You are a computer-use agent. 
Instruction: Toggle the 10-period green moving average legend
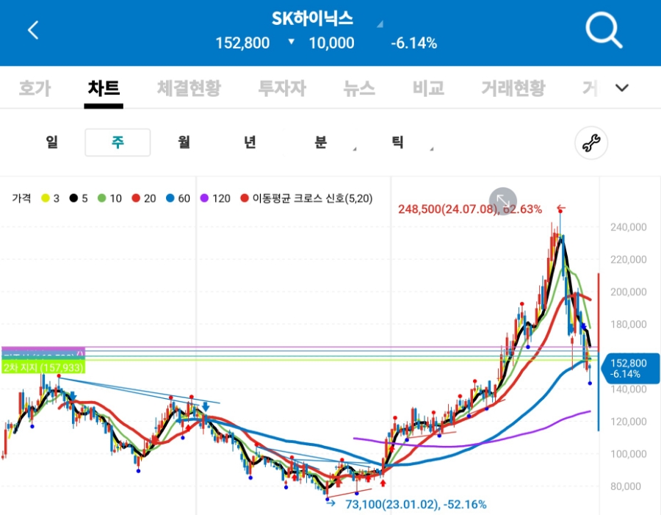[x=109, y=198]
